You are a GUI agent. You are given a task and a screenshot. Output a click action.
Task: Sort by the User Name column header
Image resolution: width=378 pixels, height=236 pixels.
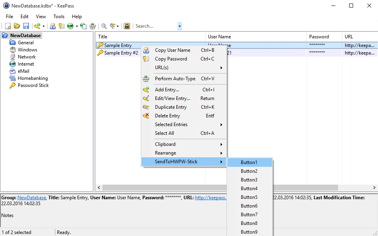(256, 37)
